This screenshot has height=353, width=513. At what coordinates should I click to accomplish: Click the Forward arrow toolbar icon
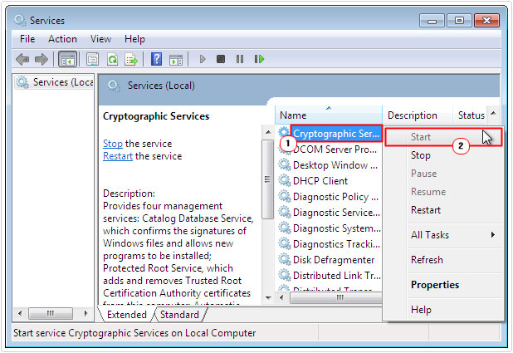42,59
